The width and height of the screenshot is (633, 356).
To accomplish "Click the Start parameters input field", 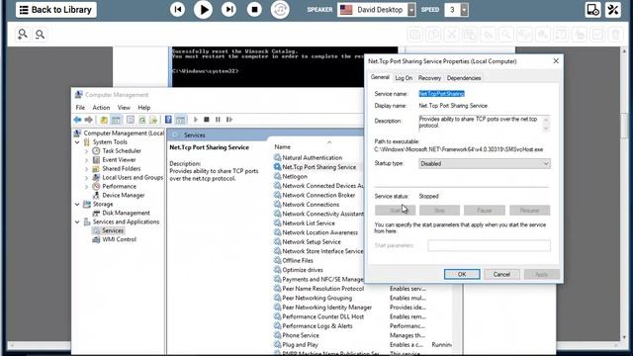I will tap(489, 245).
